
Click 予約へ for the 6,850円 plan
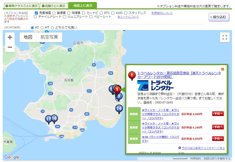218,139
